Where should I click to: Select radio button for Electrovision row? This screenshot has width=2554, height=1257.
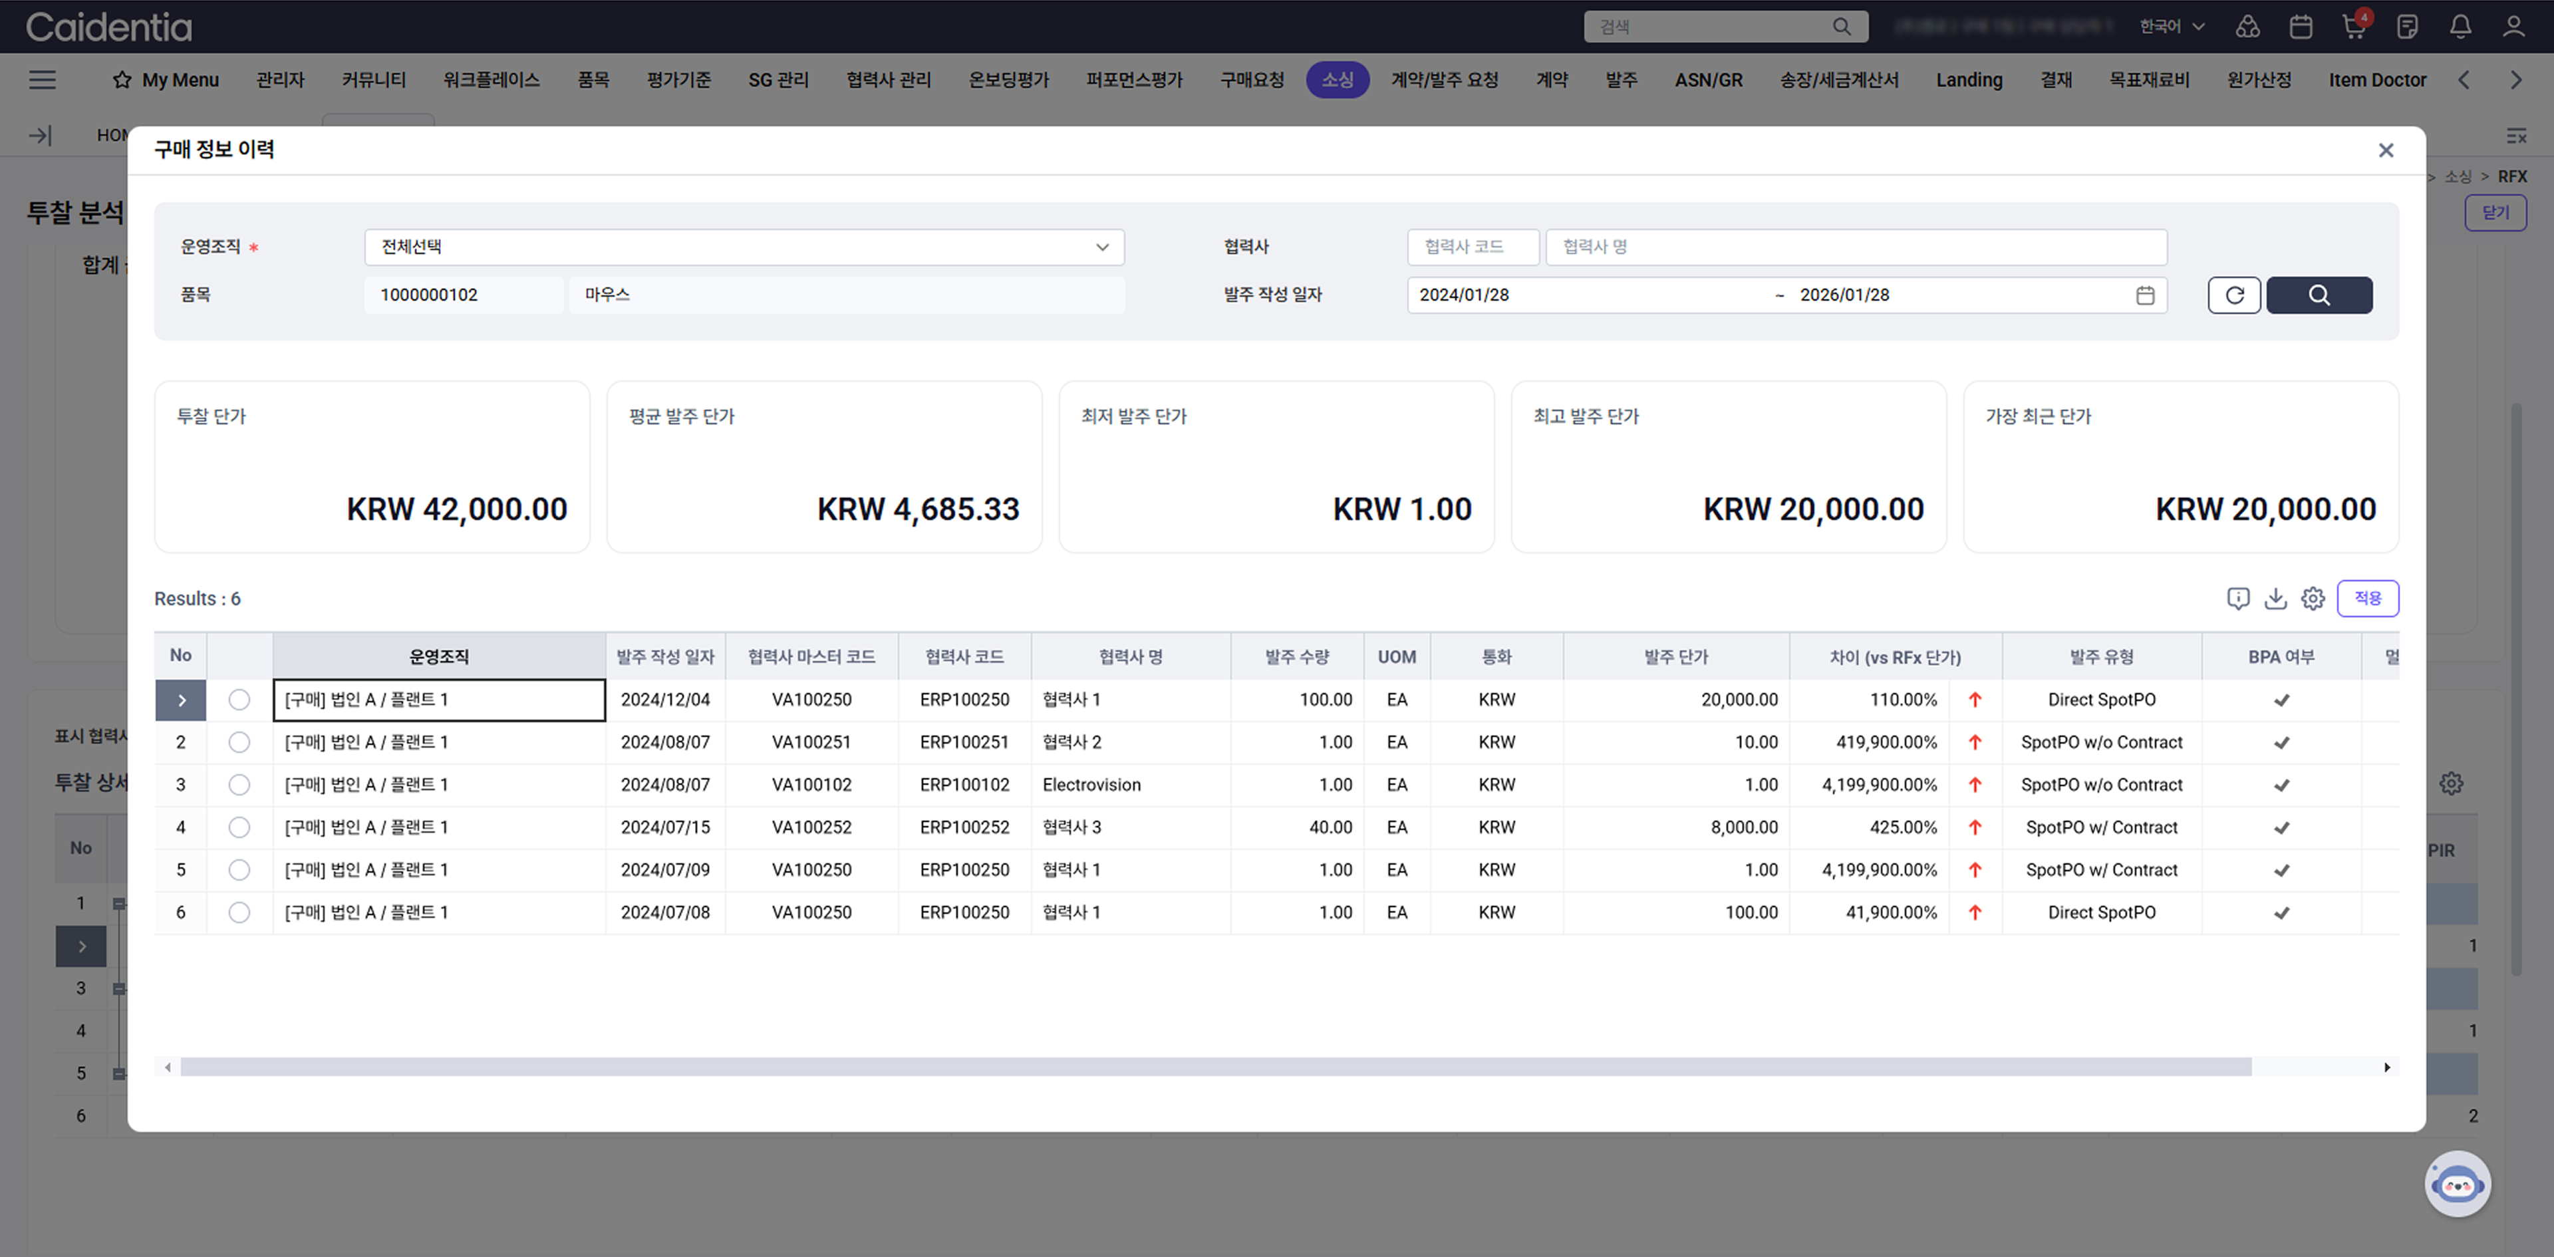coord(239,784)
